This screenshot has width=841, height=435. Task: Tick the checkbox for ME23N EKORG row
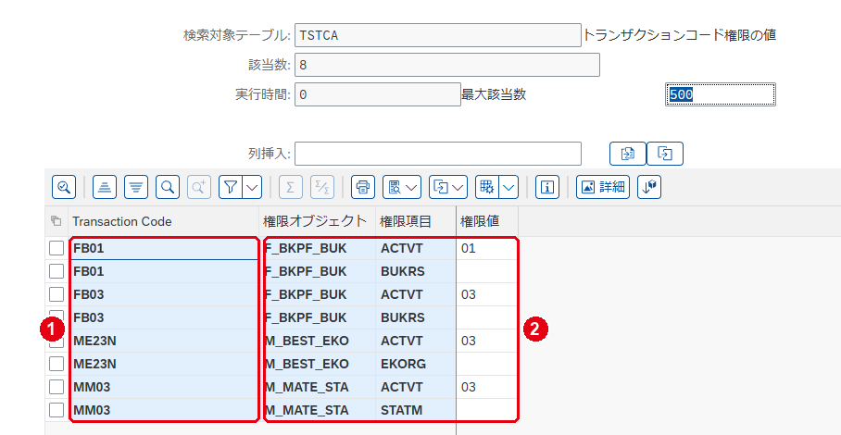pos(56,364)
